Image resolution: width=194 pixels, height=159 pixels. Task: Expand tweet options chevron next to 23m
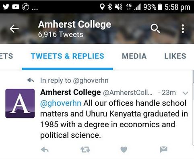tap(186, 93)
